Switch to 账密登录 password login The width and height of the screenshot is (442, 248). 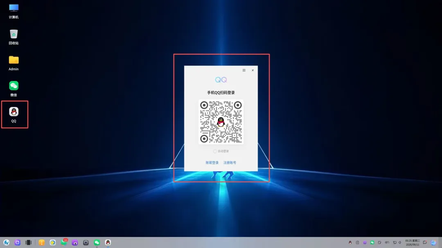click(212, 163)
